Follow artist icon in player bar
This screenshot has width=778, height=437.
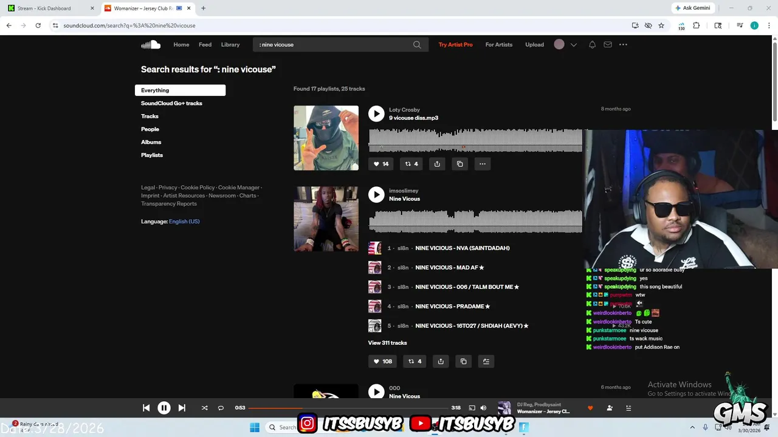[610, 408]
